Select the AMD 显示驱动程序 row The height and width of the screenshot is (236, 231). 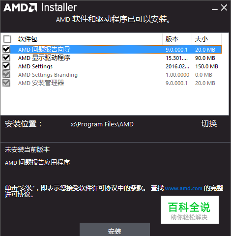point(116,58)
